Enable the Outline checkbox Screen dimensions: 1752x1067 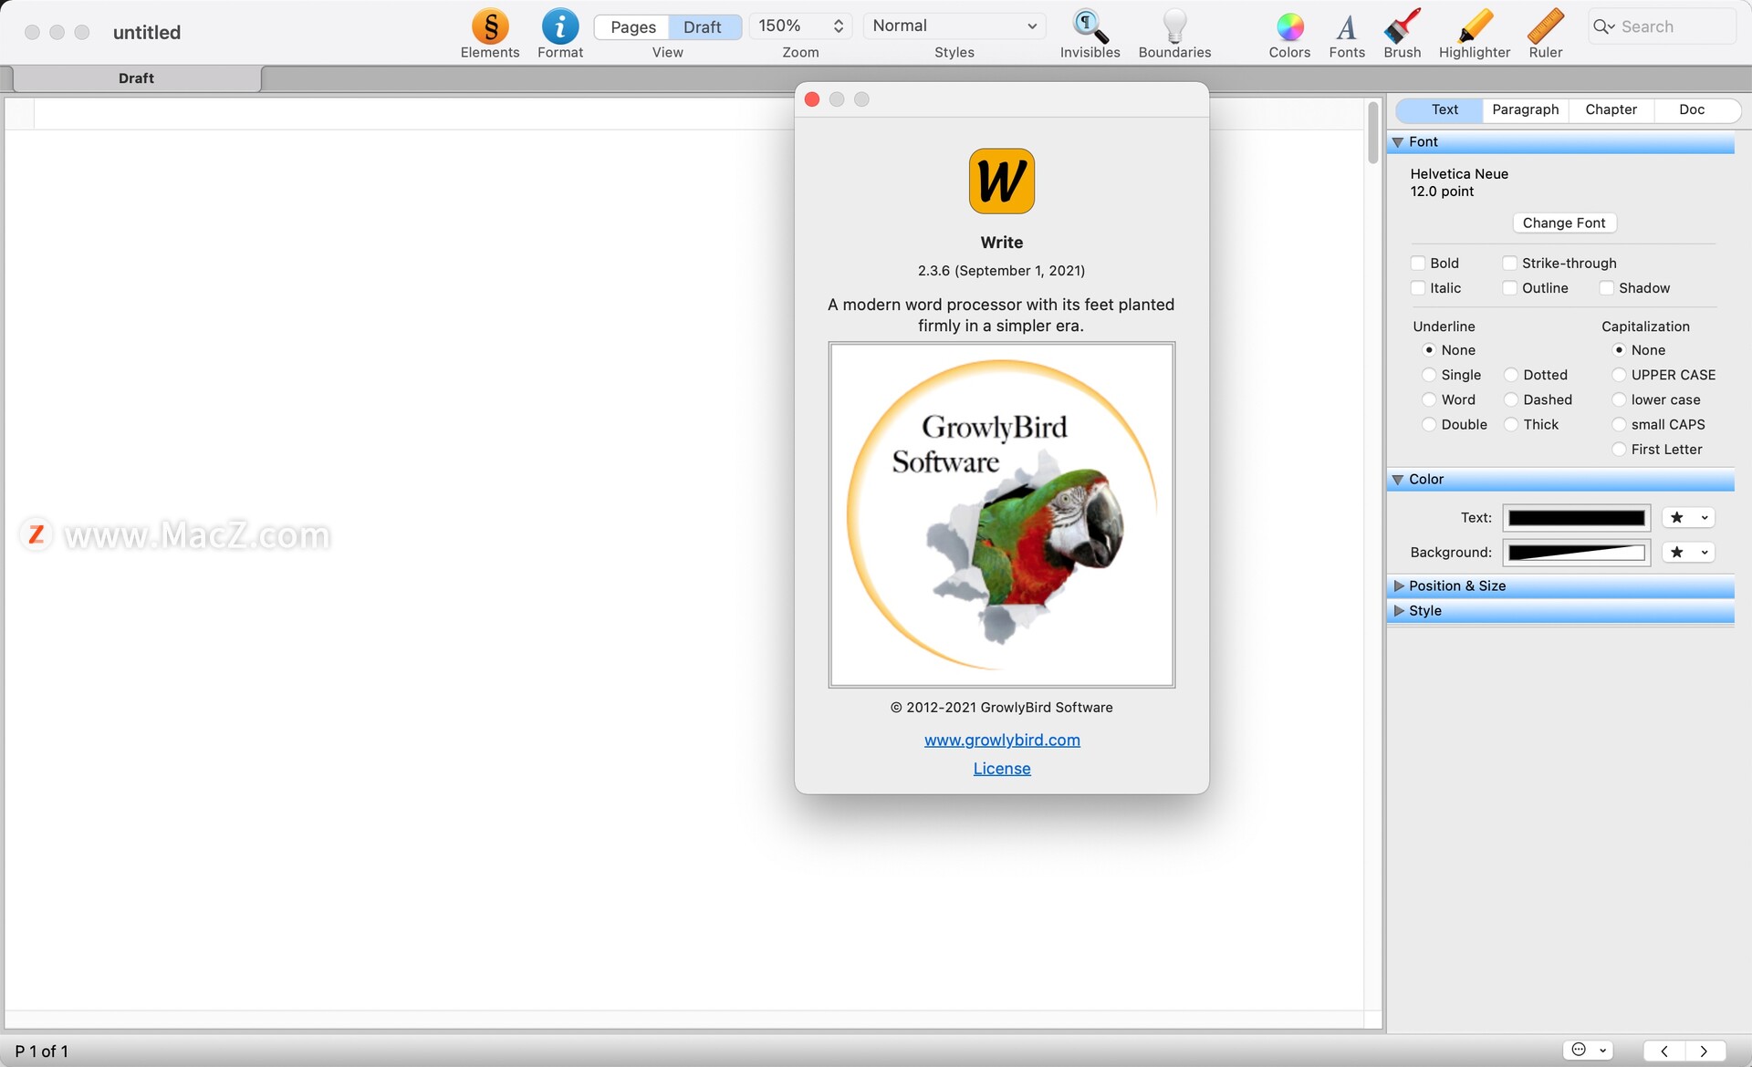coord(1510,287)
